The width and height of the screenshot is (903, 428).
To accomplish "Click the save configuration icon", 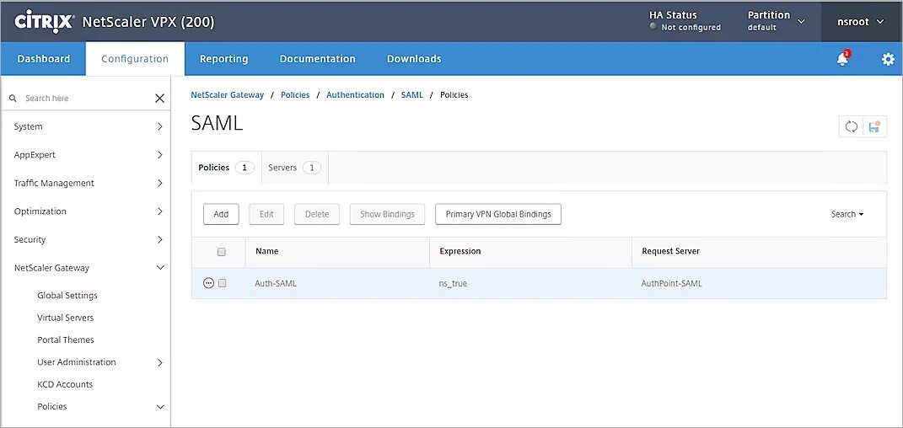I will tap(874, 126).
